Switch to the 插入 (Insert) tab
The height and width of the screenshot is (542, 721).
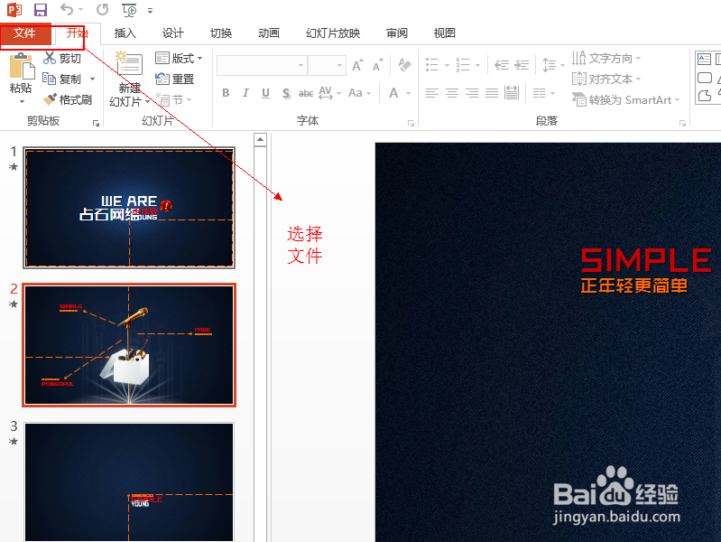(125, 33)
